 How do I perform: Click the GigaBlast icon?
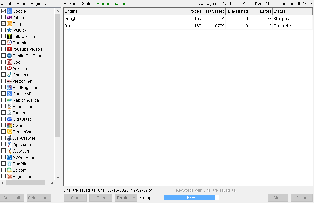point(9,119)
